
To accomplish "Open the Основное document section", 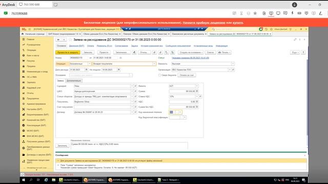I will coord(61,46).
